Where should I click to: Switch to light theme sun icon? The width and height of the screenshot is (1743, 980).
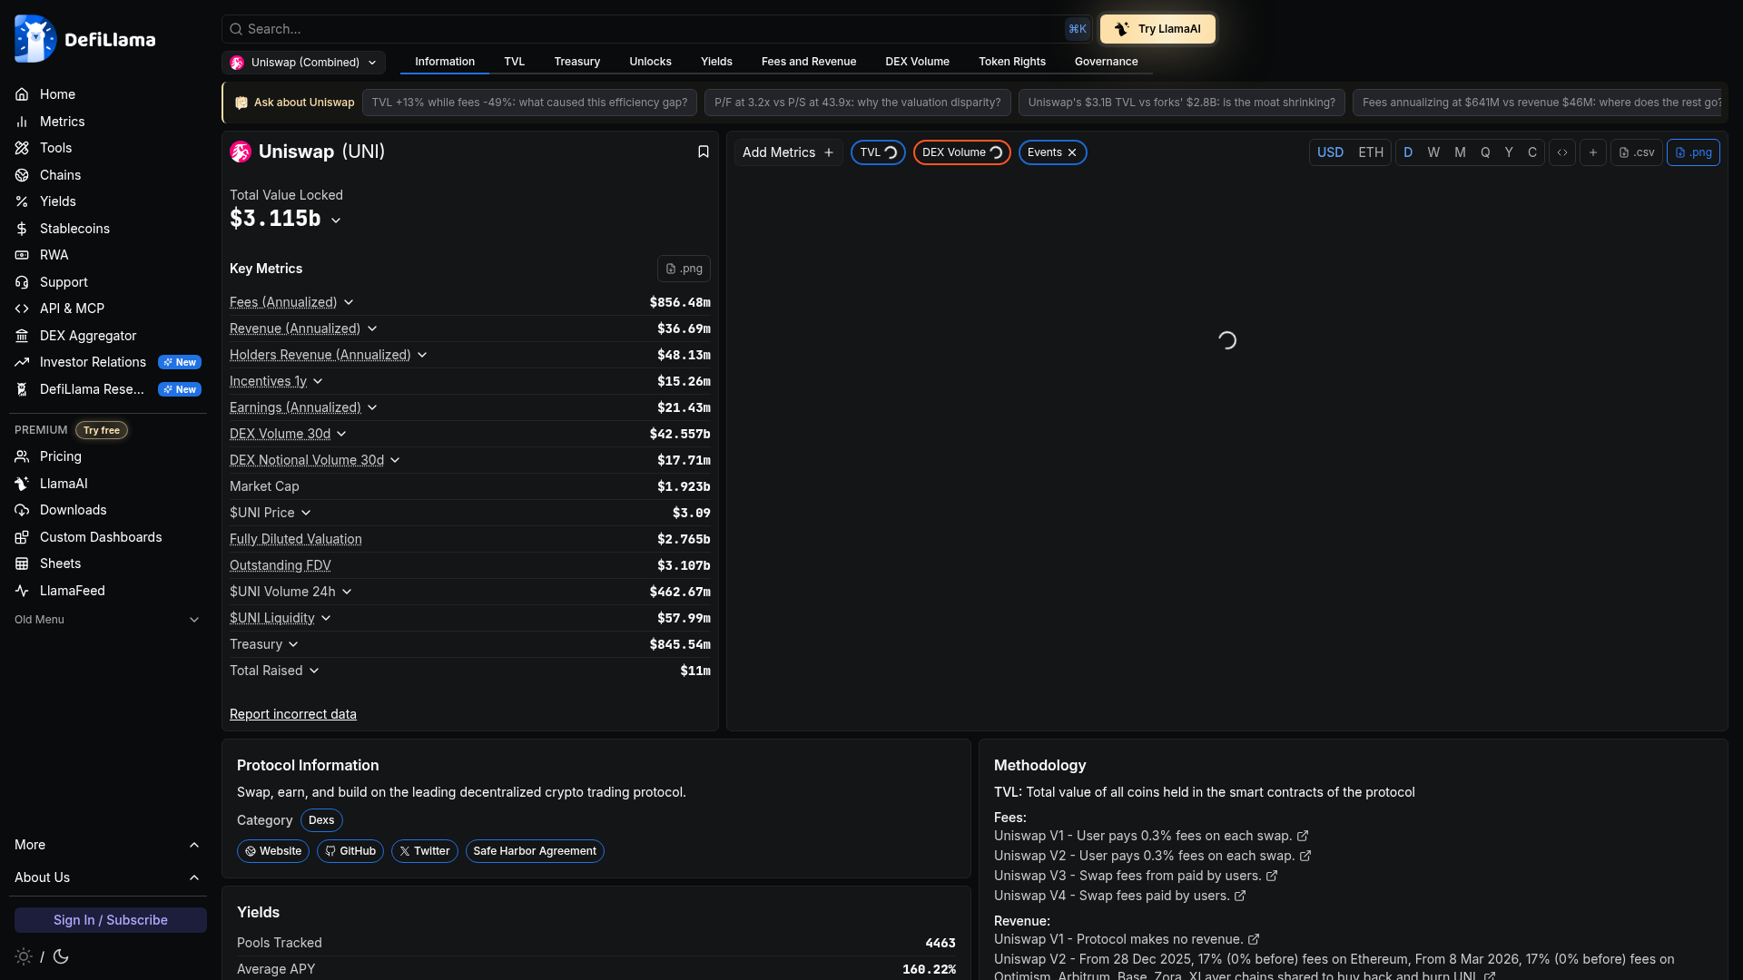(x=24, y=956)
